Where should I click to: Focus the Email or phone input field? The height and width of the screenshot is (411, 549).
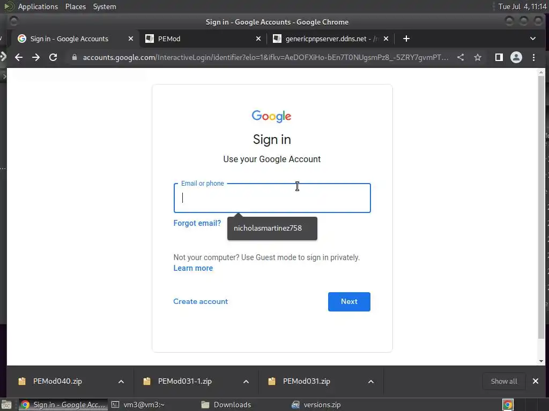pyautogui.click(x=272, y=198)
